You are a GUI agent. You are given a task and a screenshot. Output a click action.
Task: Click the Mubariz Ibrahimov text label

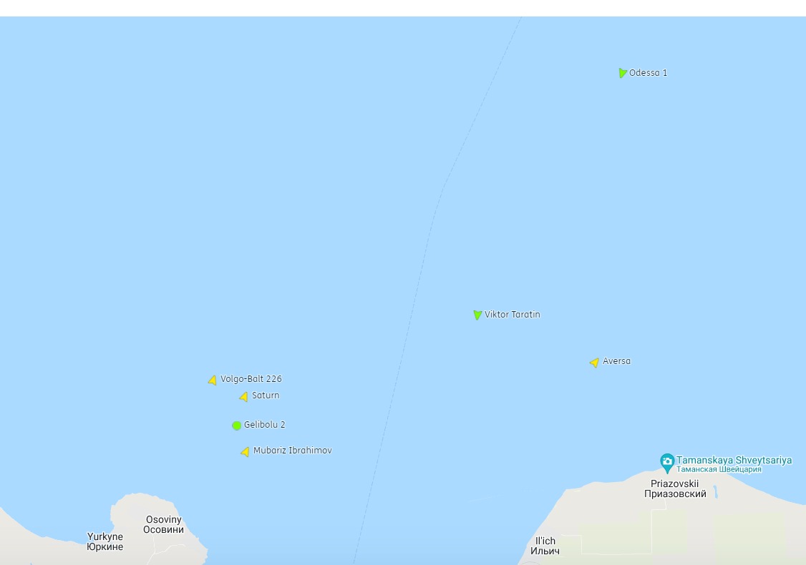click(x=293, y=451)
